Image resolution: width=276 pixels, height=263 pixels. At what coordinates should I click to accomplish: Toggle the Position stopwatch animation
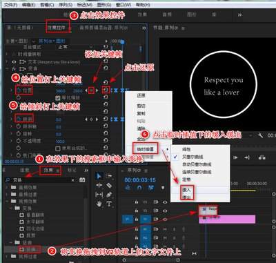point(19,90)
